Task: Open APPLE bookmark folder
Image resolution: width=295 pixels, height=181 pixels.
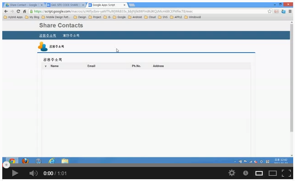Action: click(x=176, y=17)
